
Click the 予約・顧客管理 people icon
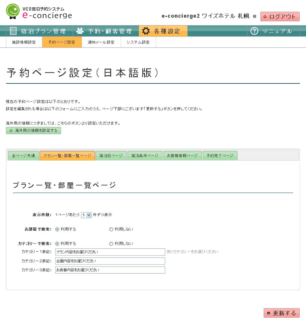(x=80, y=31)
